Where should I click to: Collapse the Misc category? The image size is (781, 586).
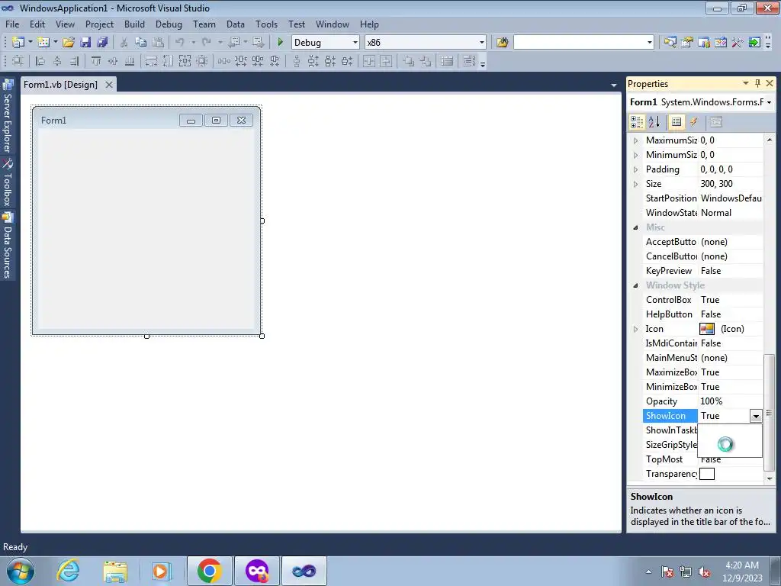click(x=635, y=227)
